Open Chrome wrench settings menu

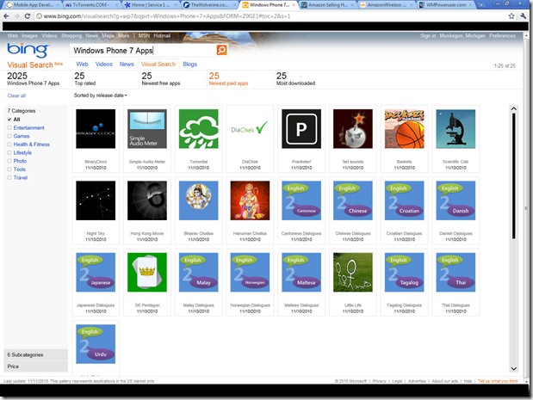(523, 16)
